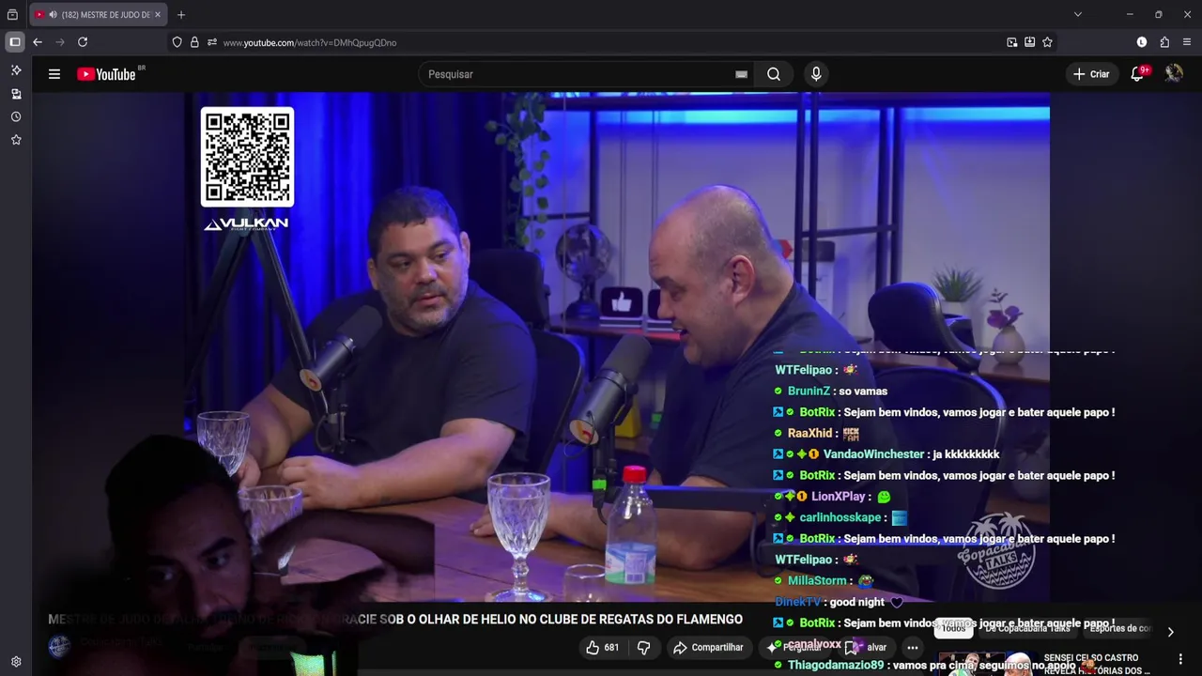
Task: Select the MESTRE DE JUDO YouTube tab
Action: pyautogui.click(x=98, y=15)
